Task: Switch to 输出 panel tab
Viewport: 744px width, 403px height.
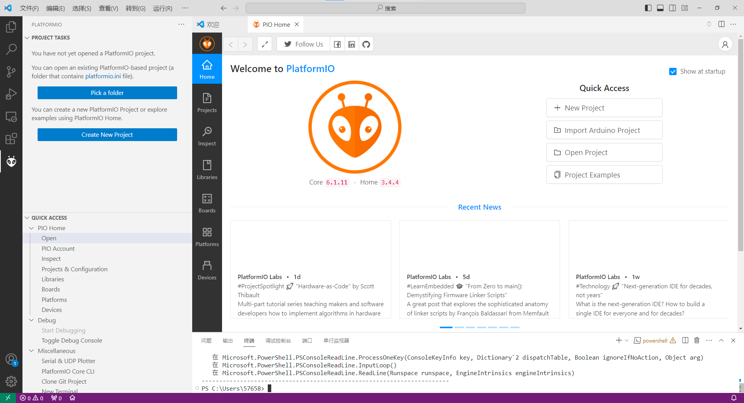Action: [227, 341]
